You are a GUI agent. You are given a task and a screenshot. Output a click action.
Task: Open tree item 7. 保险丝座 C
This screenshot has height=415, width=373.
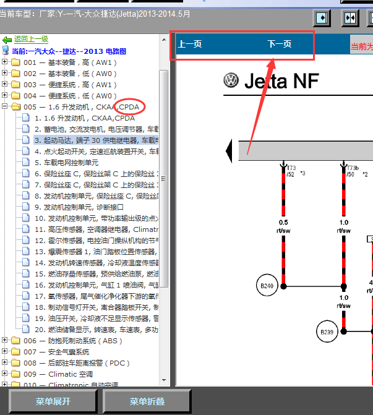click(96, 185)
